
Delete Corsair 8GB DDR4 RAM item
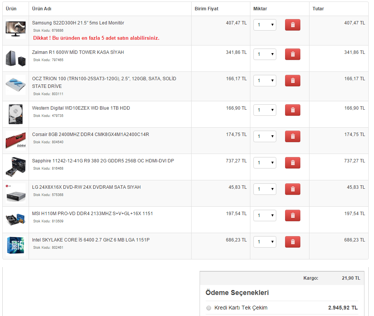pos(293,136)
